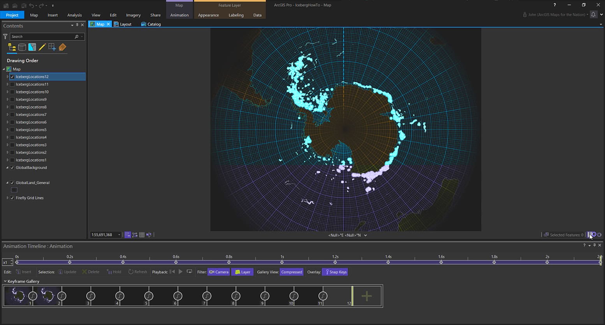Open the Analysis ribbon tab

coord(74,15)
